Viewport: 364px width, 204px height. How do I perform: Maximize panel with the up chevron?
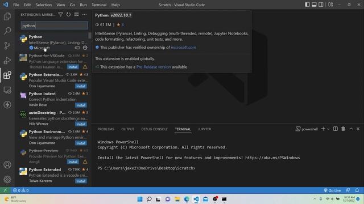pos(351,129)
